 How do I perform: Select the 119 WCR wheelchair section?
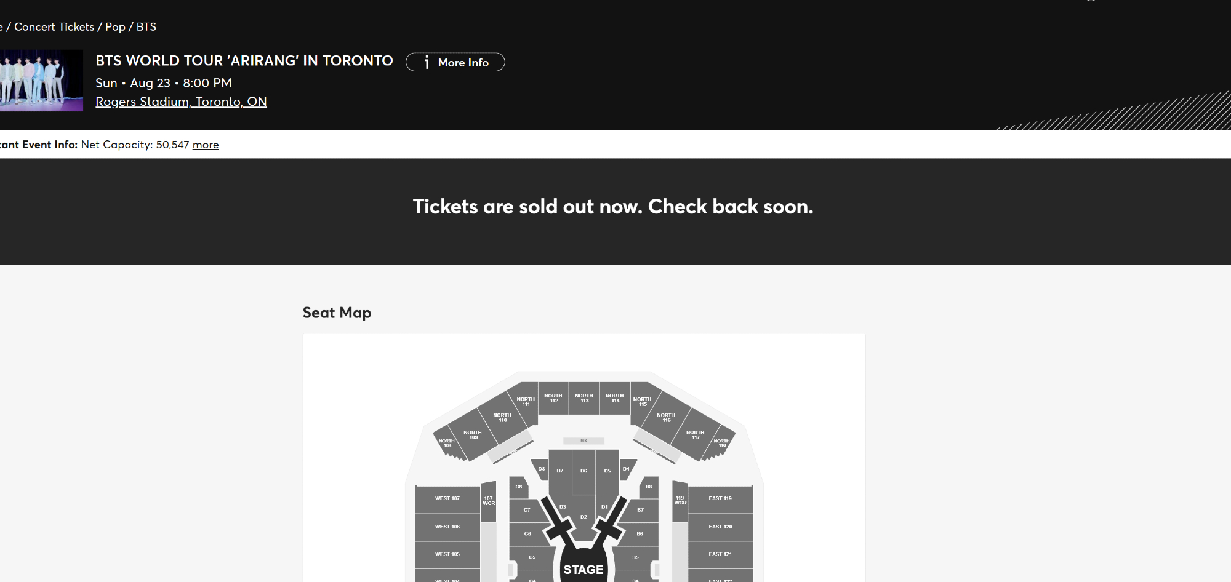[x=680, y=501]
